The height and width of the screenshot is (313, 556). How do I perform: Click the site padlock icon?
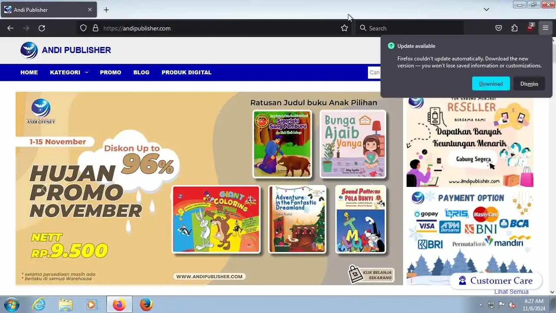(96, 28)
